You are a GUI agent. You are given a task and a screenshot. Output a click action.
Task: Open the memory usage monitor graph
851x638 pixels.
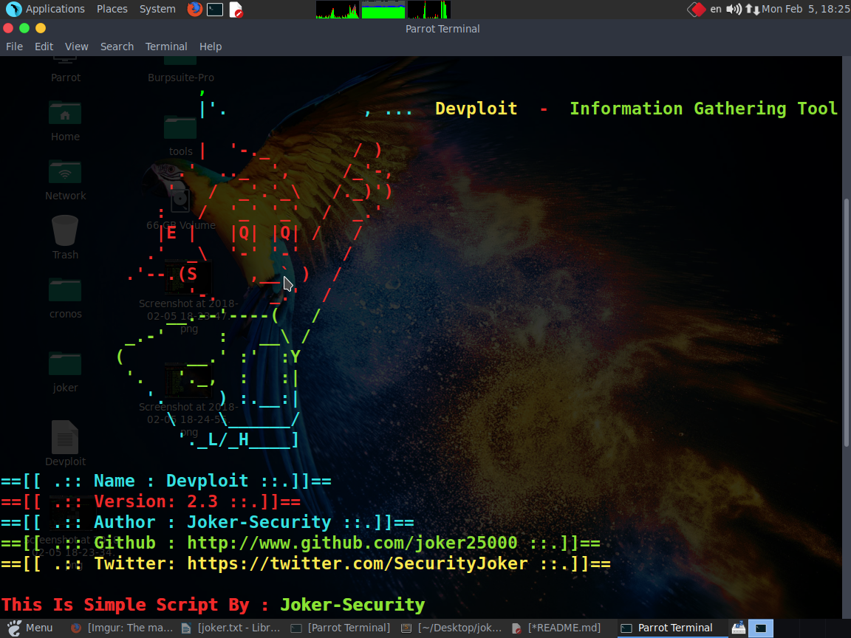coord(383,9)
